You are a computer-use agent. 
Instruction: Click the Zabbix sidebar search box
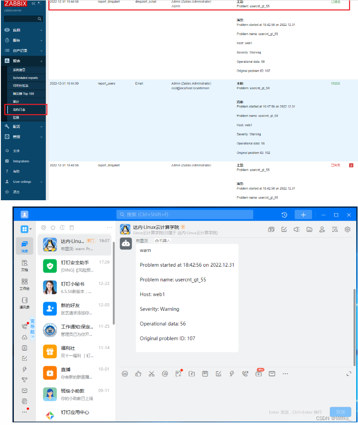pos(23,19)
